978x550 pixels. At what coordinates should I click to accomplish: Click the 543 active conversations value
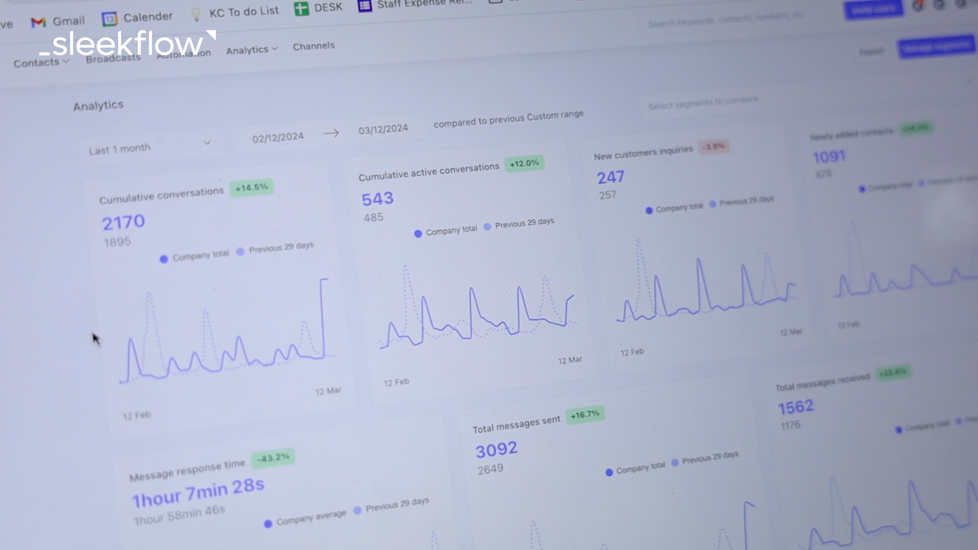[x=377, y=199]
